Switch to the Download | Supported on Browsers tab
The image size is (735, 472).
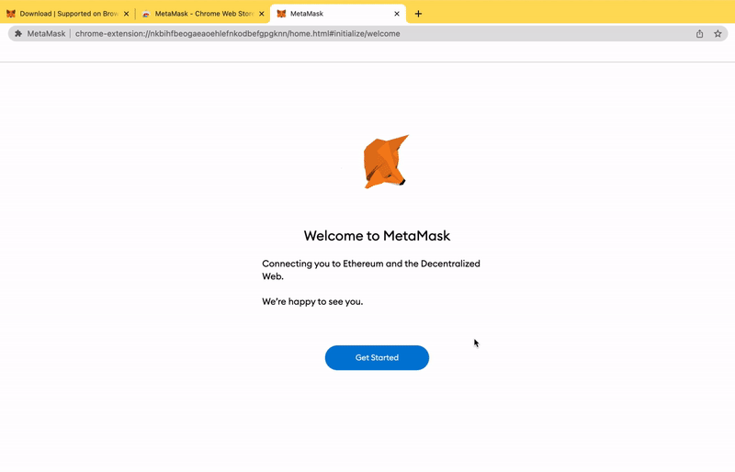pyautogui.click(x=68, y=14)
